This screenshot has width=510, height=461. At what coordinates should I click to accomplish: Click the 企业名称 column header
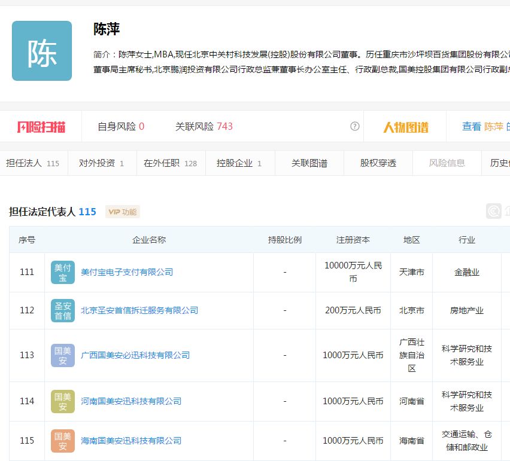[x=149, y=240]
